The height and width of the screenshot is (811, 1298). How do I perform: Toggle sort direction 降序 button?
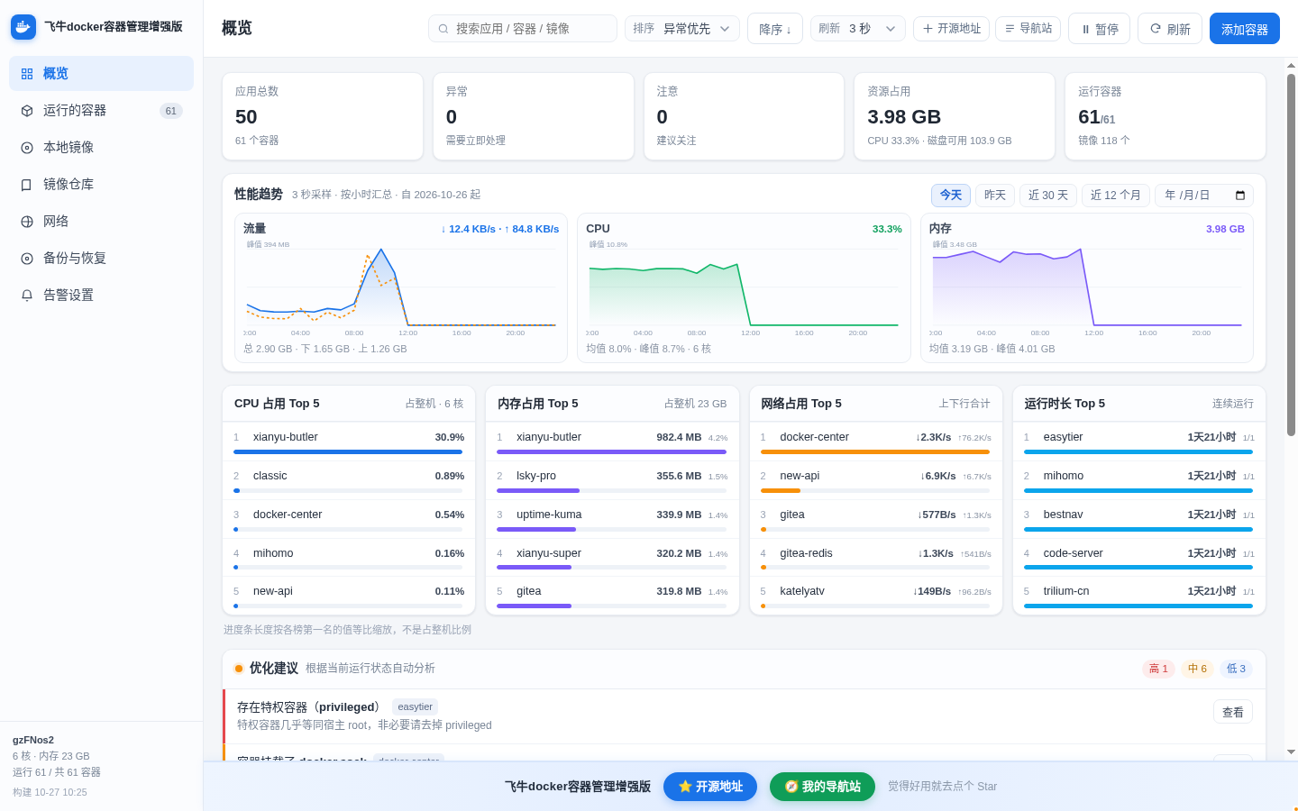click(775, 29)
